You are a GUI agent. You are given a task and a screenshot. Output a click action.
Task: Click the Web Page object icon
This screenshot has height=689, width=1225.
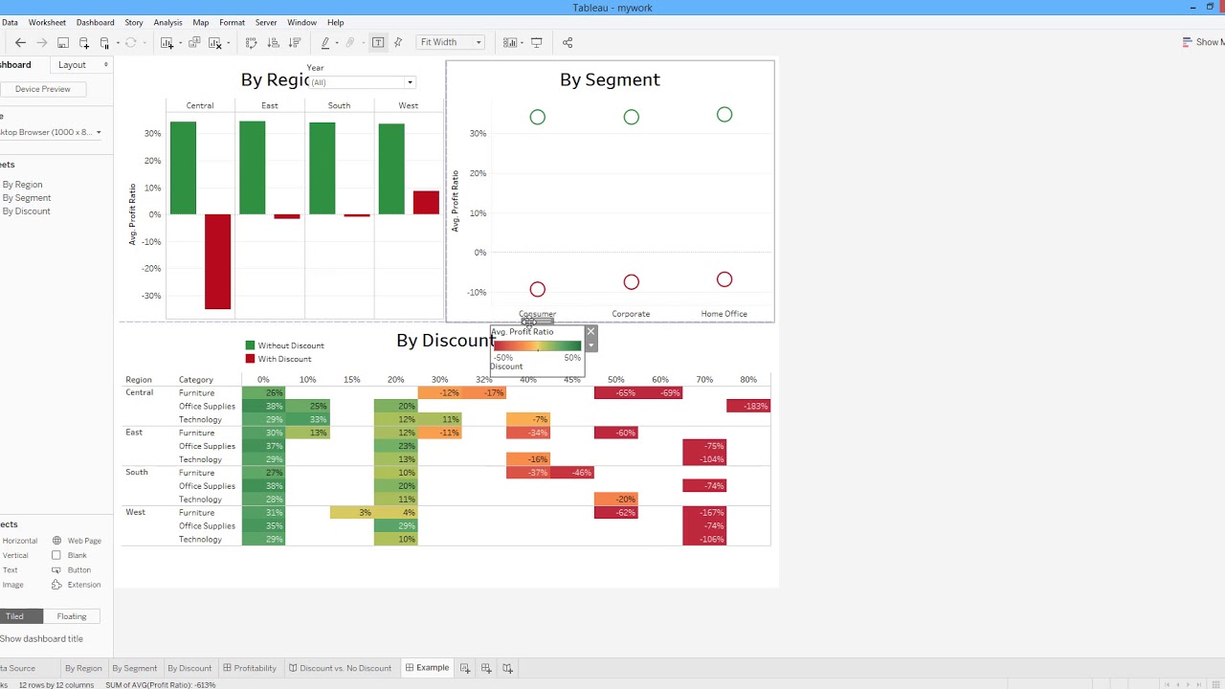point(57,541)
